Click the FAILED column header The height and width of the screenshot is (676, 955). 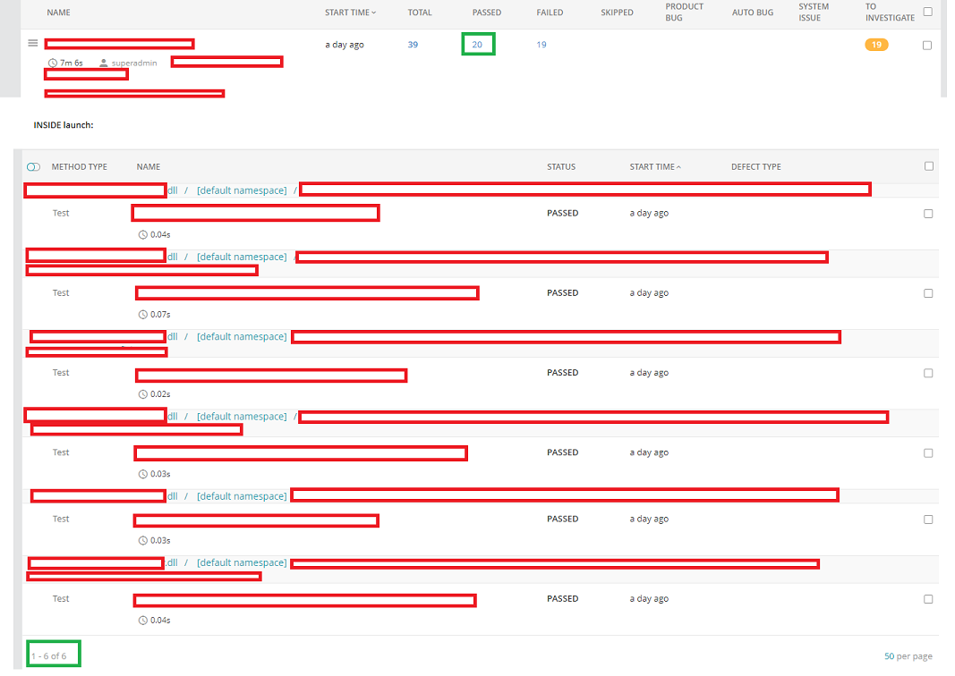click(x=550, y=13)
